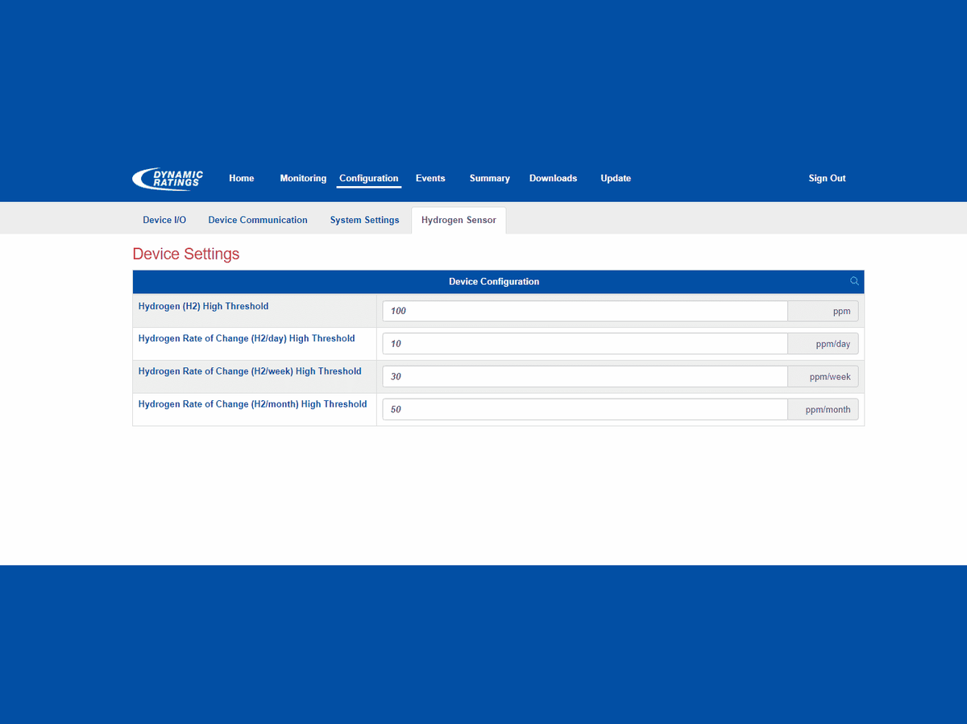Click the Sign Out link
This screenshot has height=724, width=967.
(x=828, y=179)
